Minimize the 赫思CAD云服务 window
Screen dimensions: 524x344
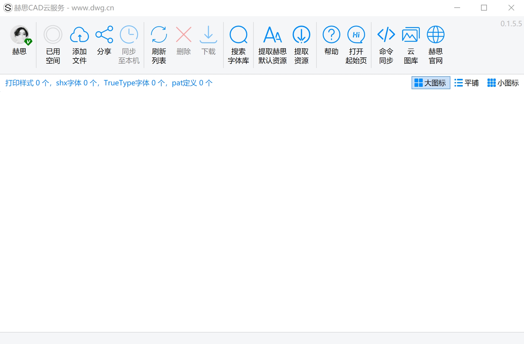[x=457, y=8]
